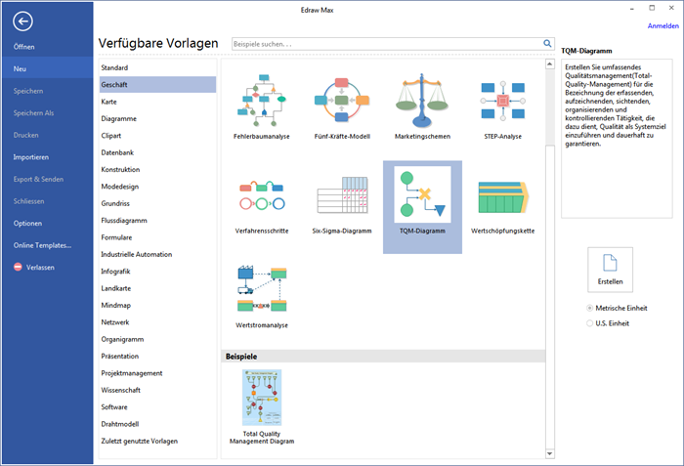Click the Verlassen menu label

tap(40, 268)
